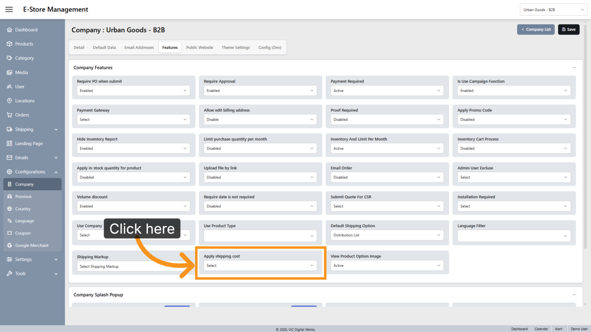Open the Payment Gateway dropdown

click(133, 119)
